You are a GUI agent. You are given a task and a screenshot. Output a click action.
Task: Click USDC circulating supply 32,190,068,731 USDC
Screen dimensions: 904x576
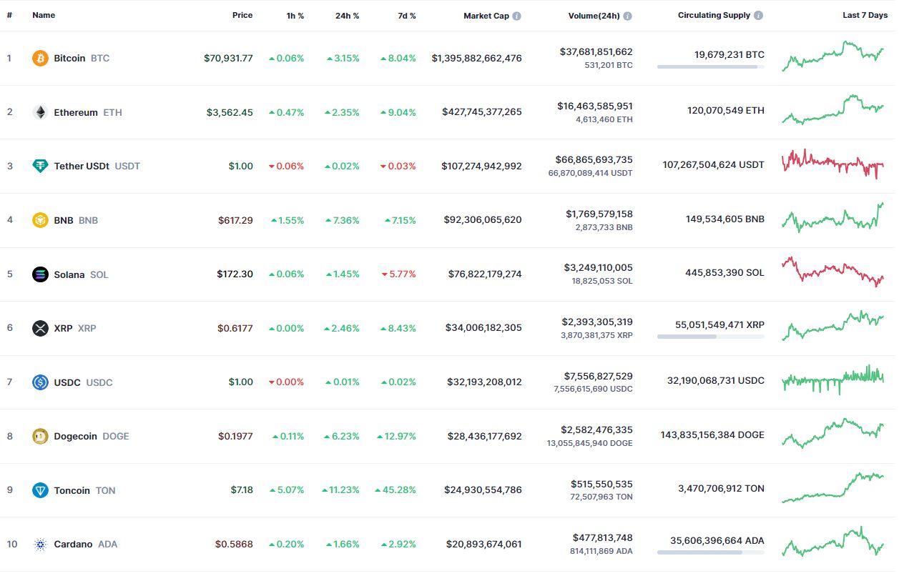coord(716,380)
